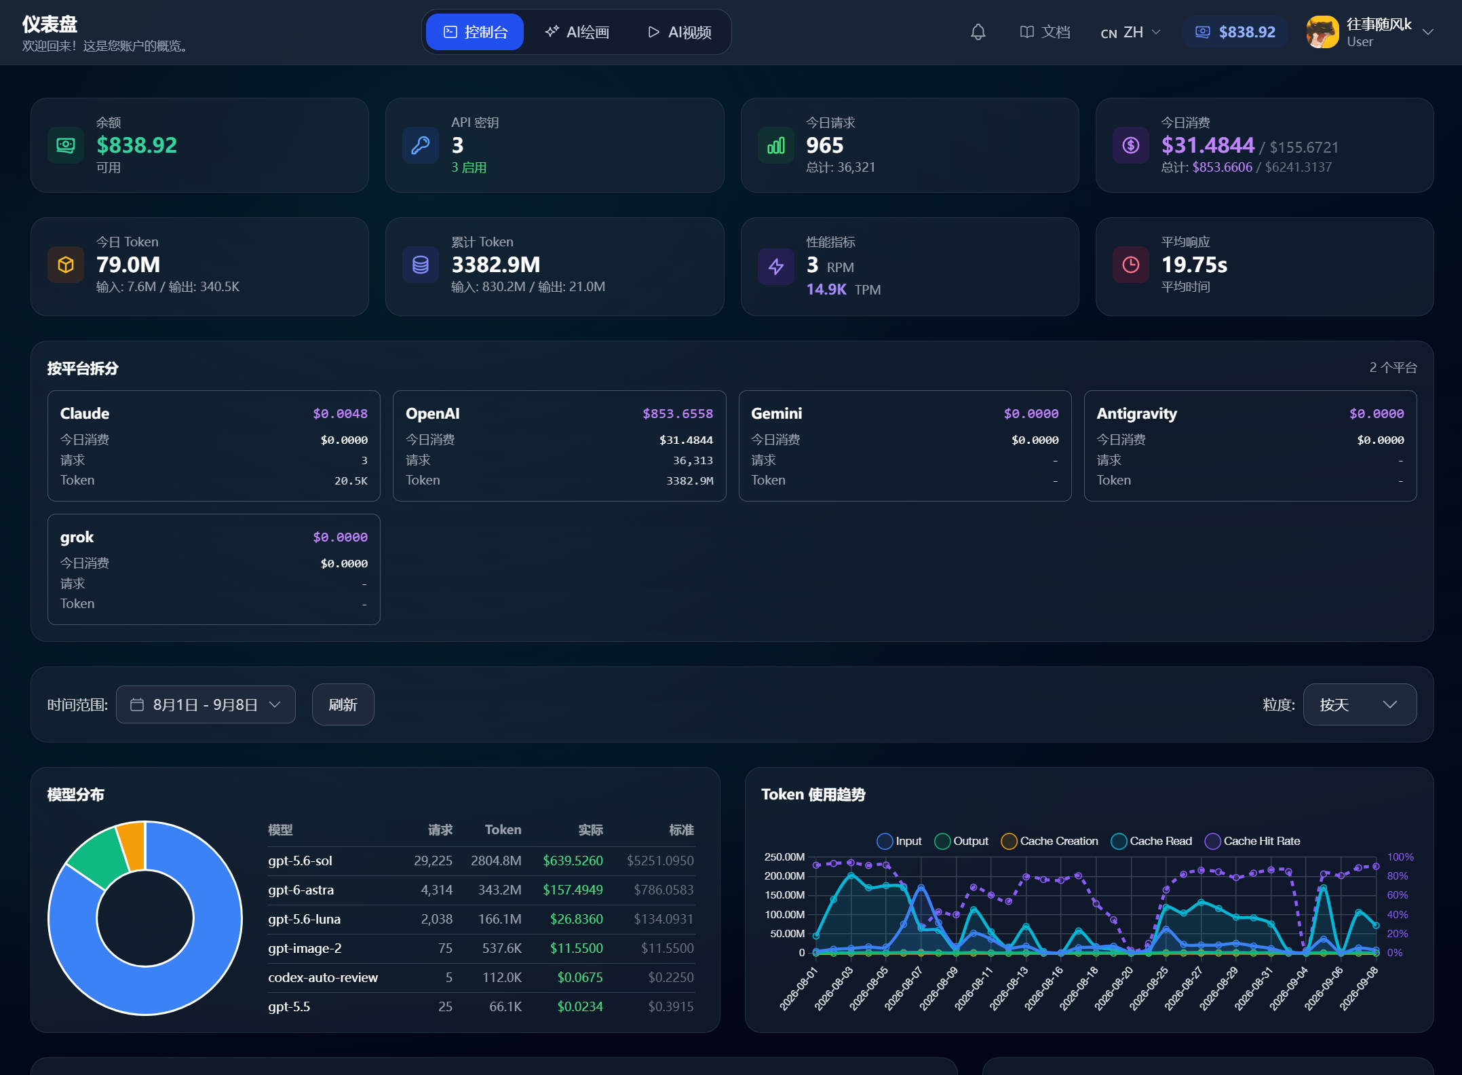Click the codex-auto-review model row
Screen dimensions: 1462x1075
coord(481,977)
